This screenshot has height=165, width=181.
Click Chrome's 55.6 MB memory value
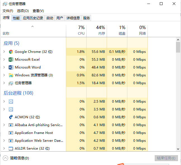pos(97,52)
